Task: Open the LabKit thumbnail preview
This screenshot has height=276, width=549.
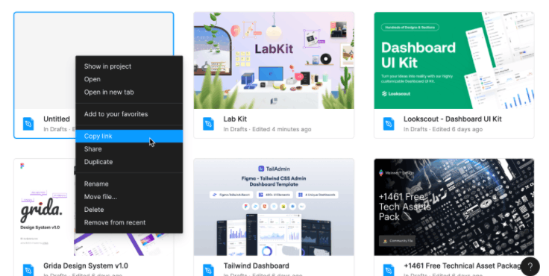Action: pos(274,60)
